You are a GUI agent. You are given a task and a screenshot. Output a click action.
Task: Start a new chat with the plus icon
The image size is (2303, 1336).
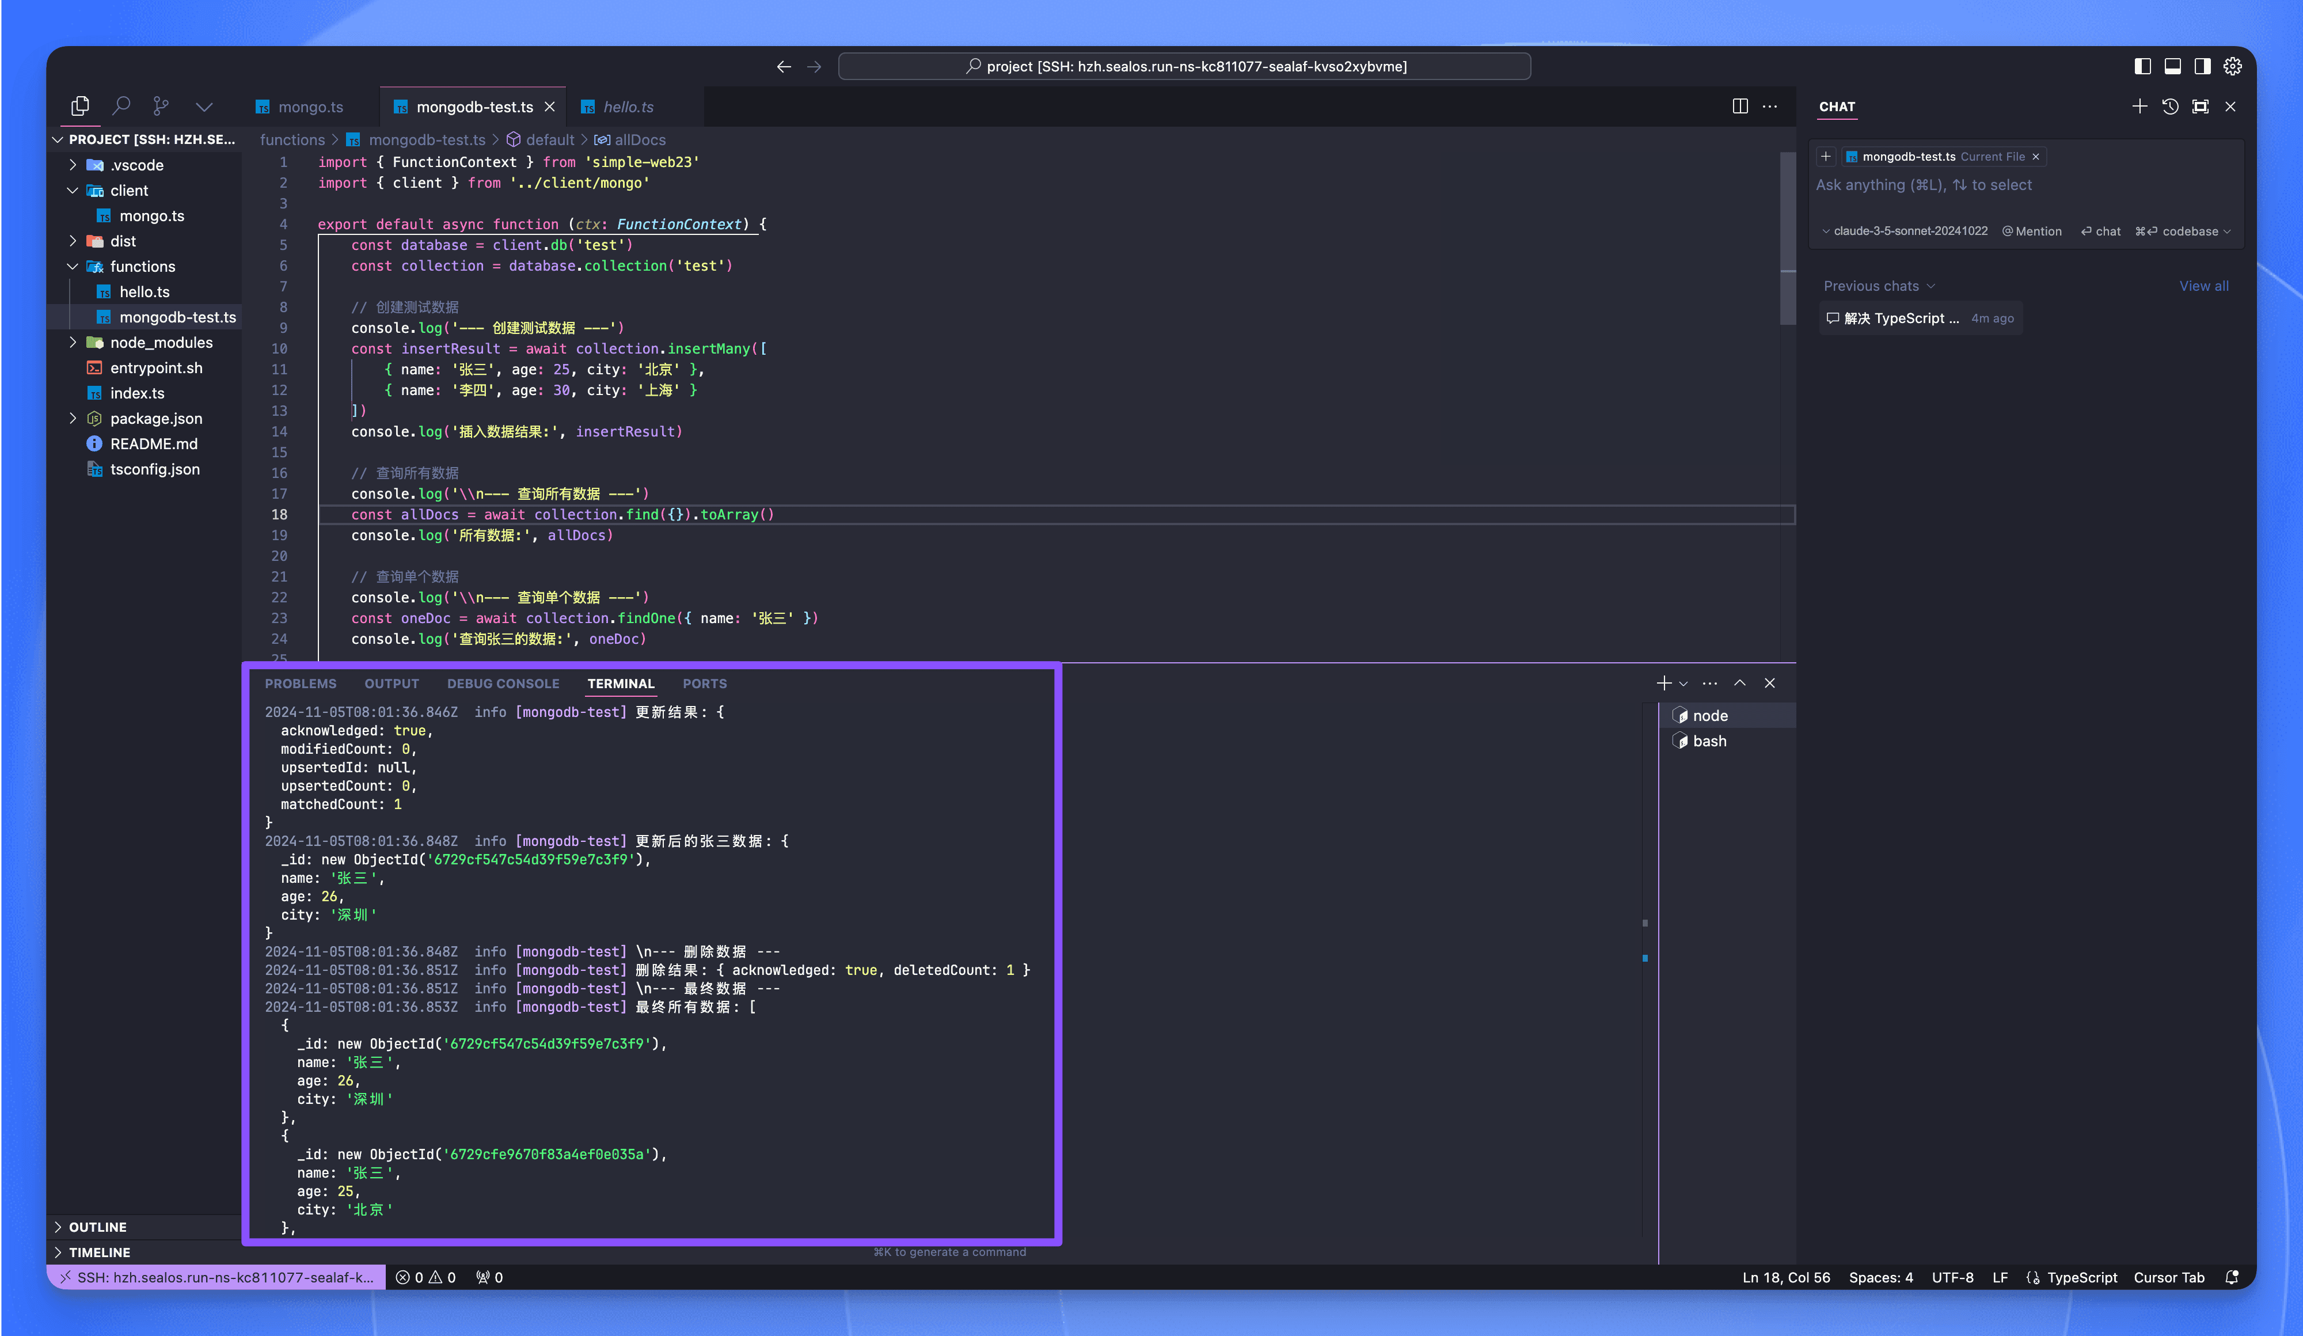[x=2140, y=107]
